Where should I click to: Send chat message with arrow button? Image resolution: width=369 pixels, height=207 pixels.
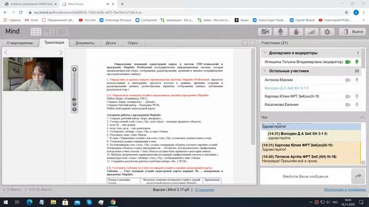coord(358,176)
